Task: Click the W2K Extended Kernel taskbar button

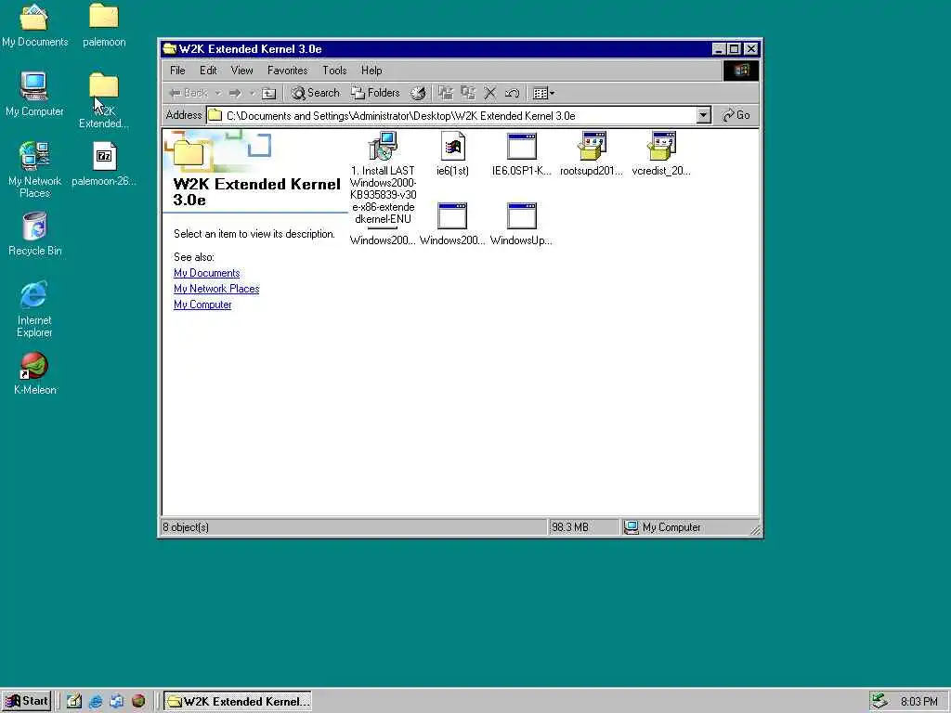Action: point(238,702)
